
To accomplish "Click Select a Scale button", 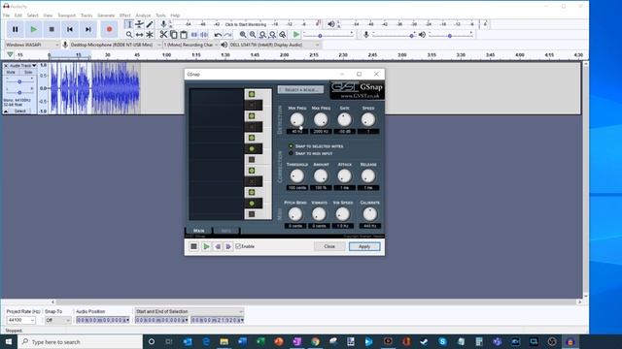I will (x=300, y=90).
